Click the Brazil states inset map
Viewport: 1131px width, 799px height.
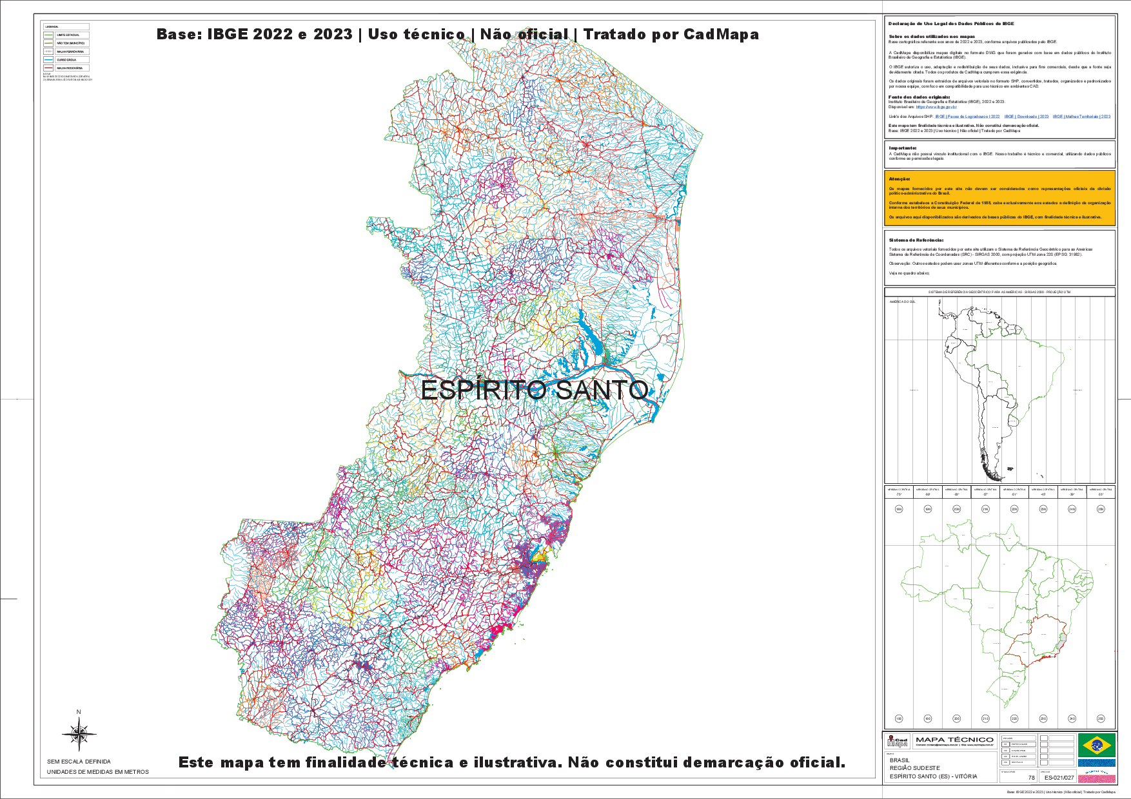pyautogui.click(x=999, y=612)
